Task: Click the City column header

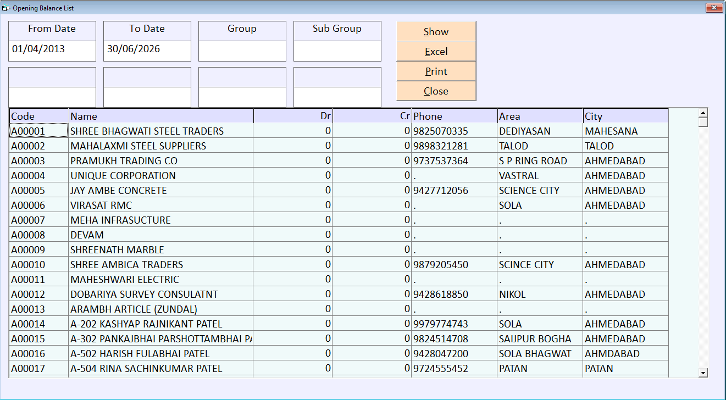Action: point(626,116)
